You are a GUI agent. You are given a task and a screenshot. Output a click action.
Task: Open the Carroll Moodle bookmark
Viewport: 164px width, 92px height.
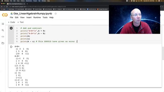tap(20, 9)
